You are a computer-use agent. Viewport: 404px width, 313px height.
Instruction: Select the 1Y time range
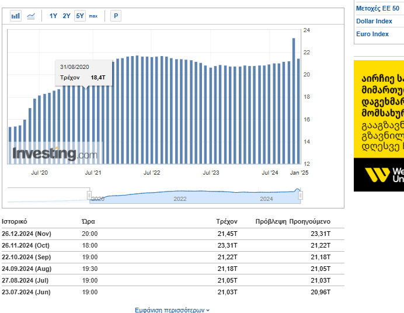click(x=53, y=16)
